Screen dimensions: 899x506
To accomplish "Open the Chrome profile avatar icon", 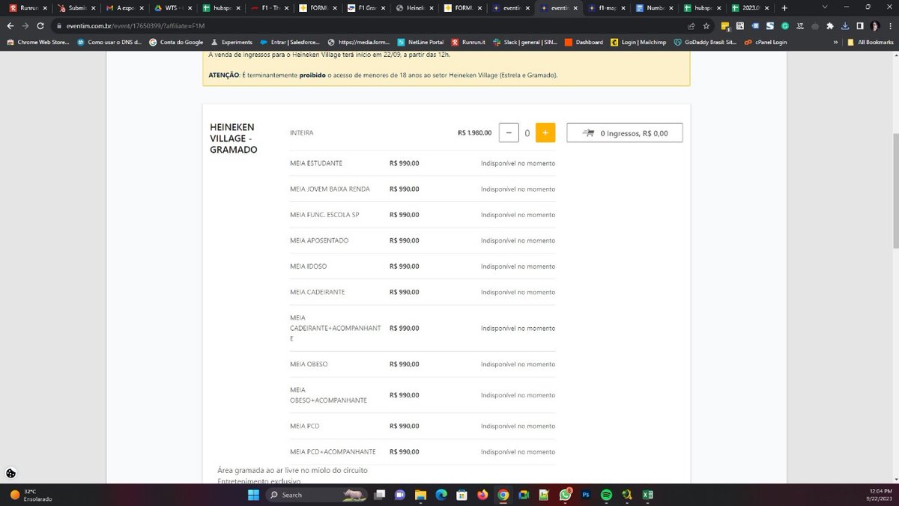I will click(874, 25).
